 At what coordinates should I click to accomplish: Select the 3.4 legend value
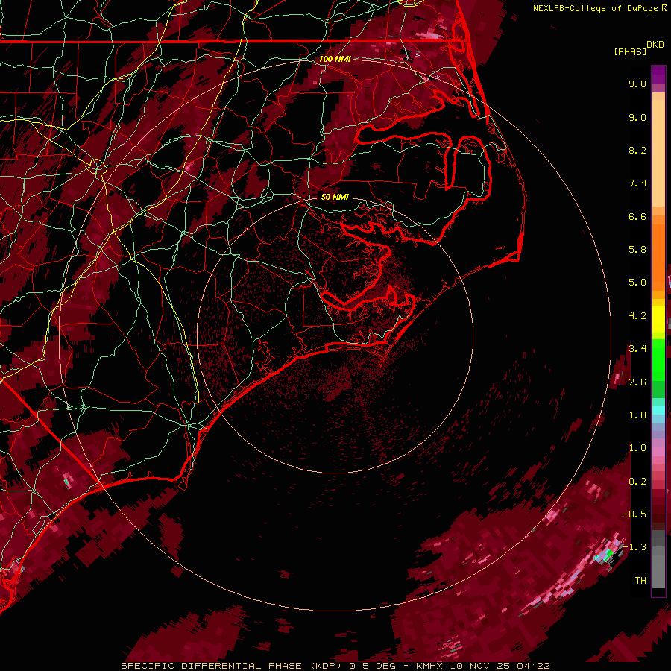[637, 349]
